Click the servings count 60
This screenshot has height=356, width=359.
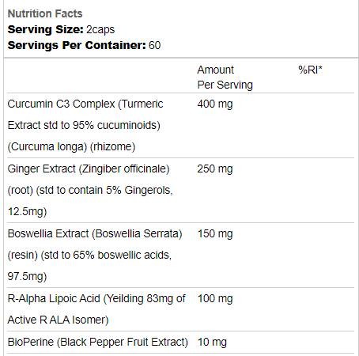coord(154,45)
